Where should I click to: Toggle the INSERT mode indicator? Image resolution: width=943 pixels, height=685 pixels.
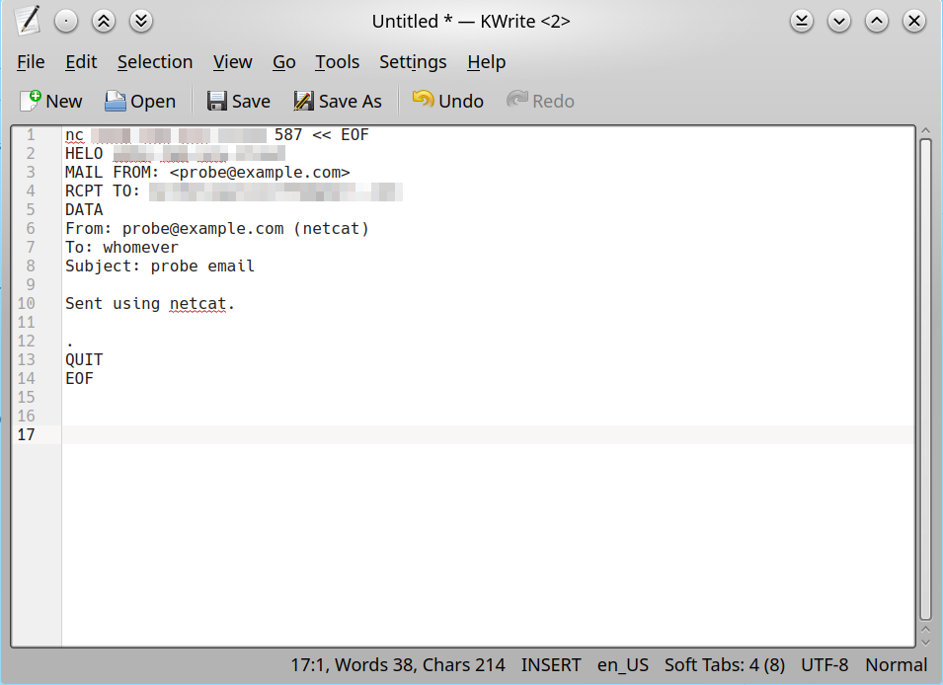pos(551,665)
